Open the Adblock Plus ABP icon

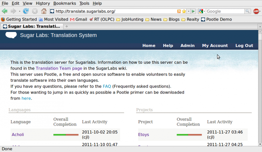pos(256,11)
